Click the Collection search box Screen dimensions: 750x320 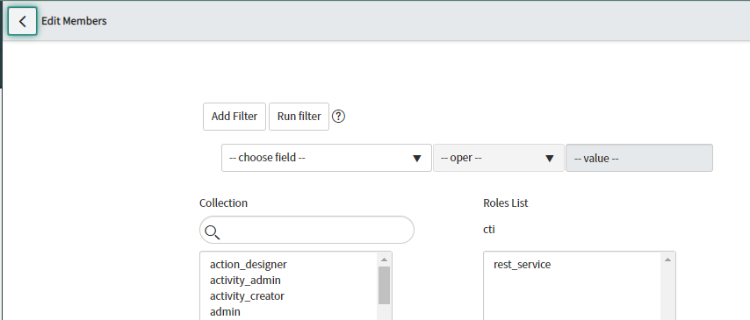click(x=306, y=230)
